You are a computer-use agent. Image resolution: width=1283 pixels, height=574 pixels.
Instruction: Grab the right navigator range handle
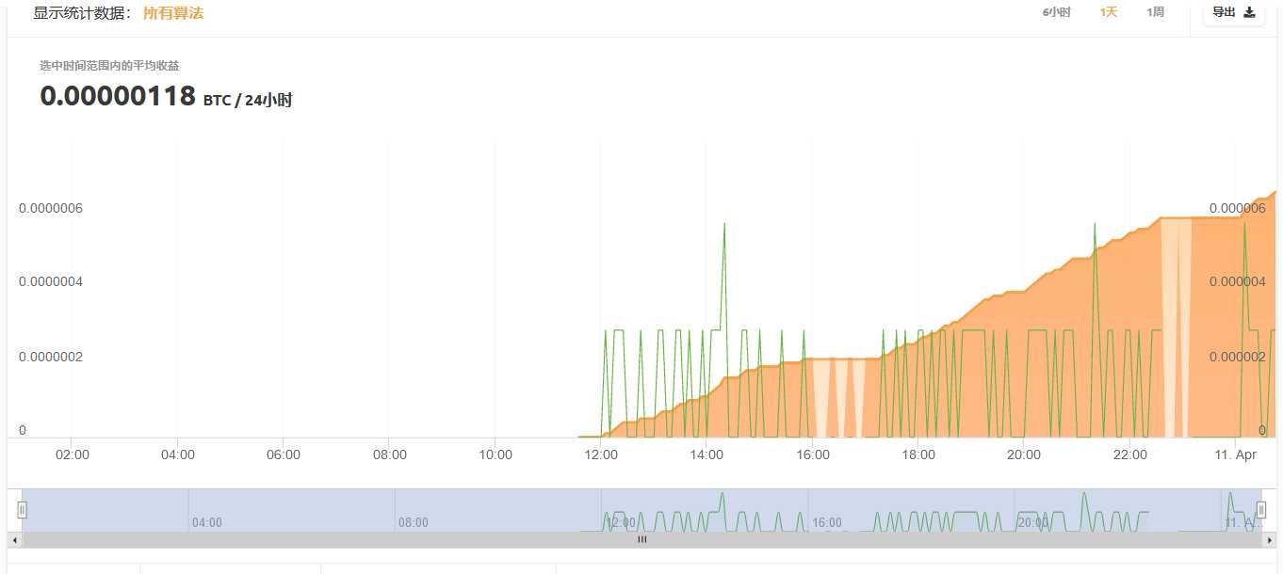pos(1261,510)
